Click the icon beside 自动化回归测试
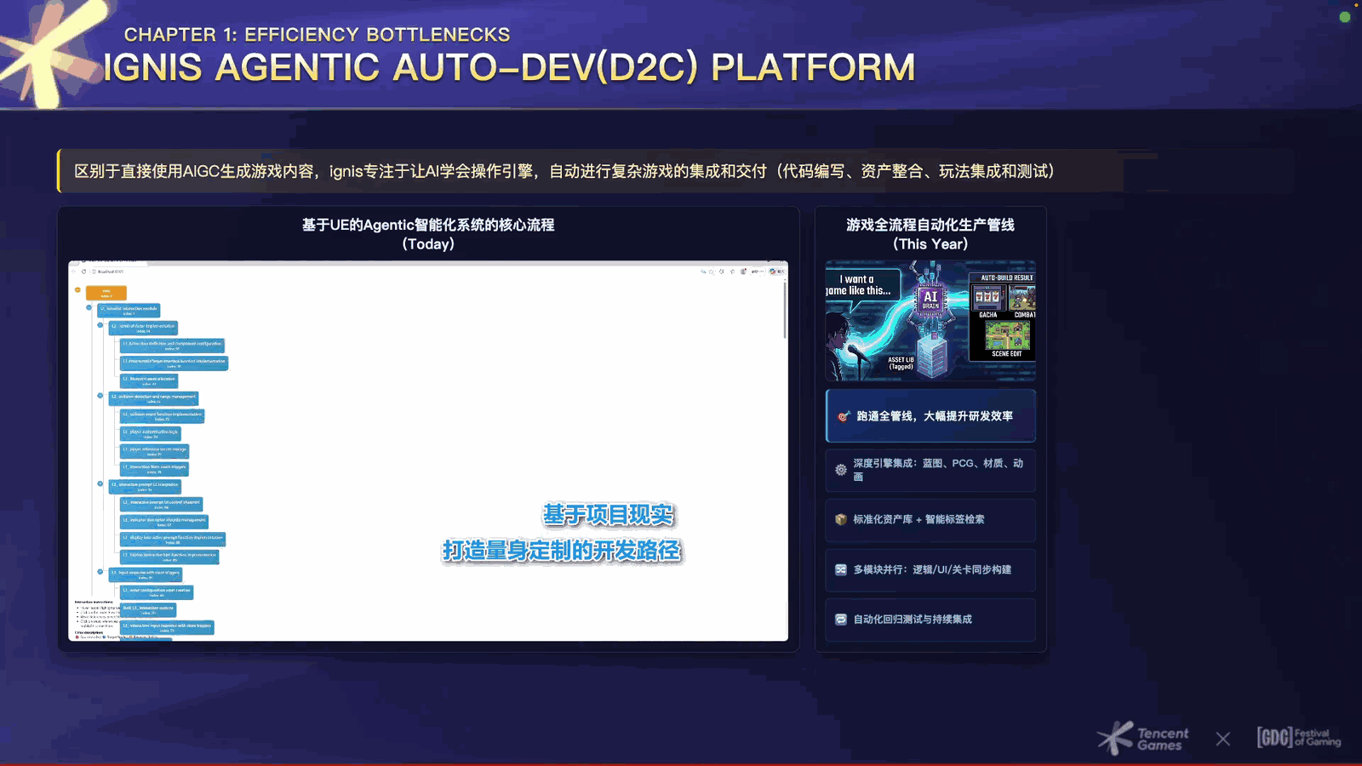This screenshot has height=766, width=1362. coord(841,619)
